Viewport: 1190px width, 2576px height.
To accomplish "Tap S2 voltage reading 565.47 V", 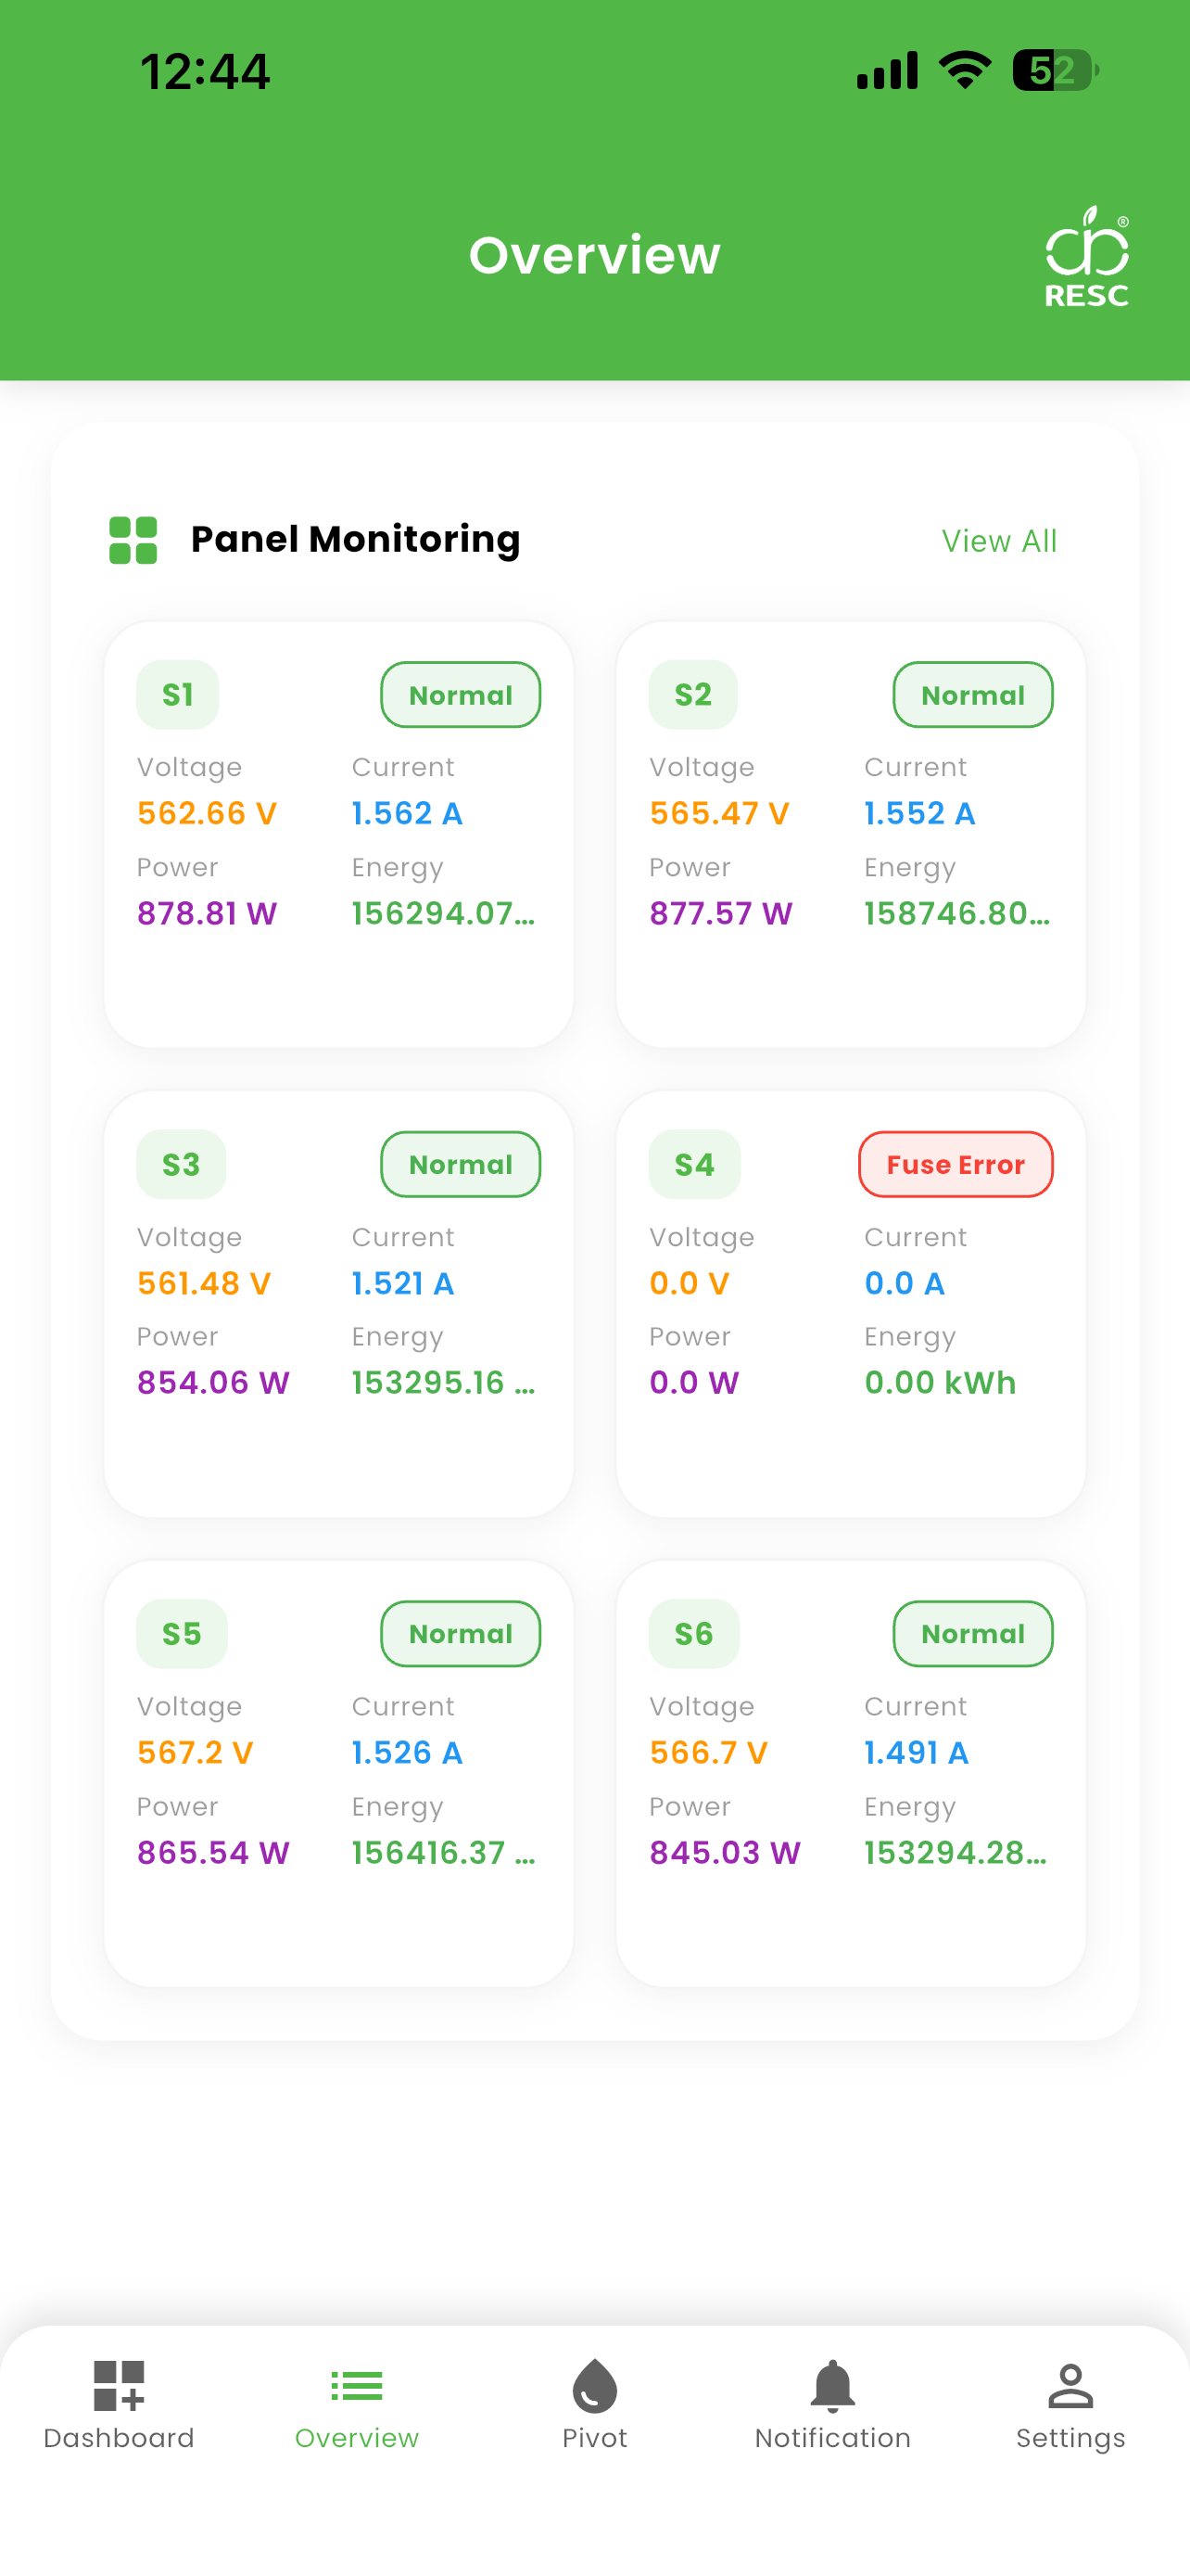I will pos(719,813).
